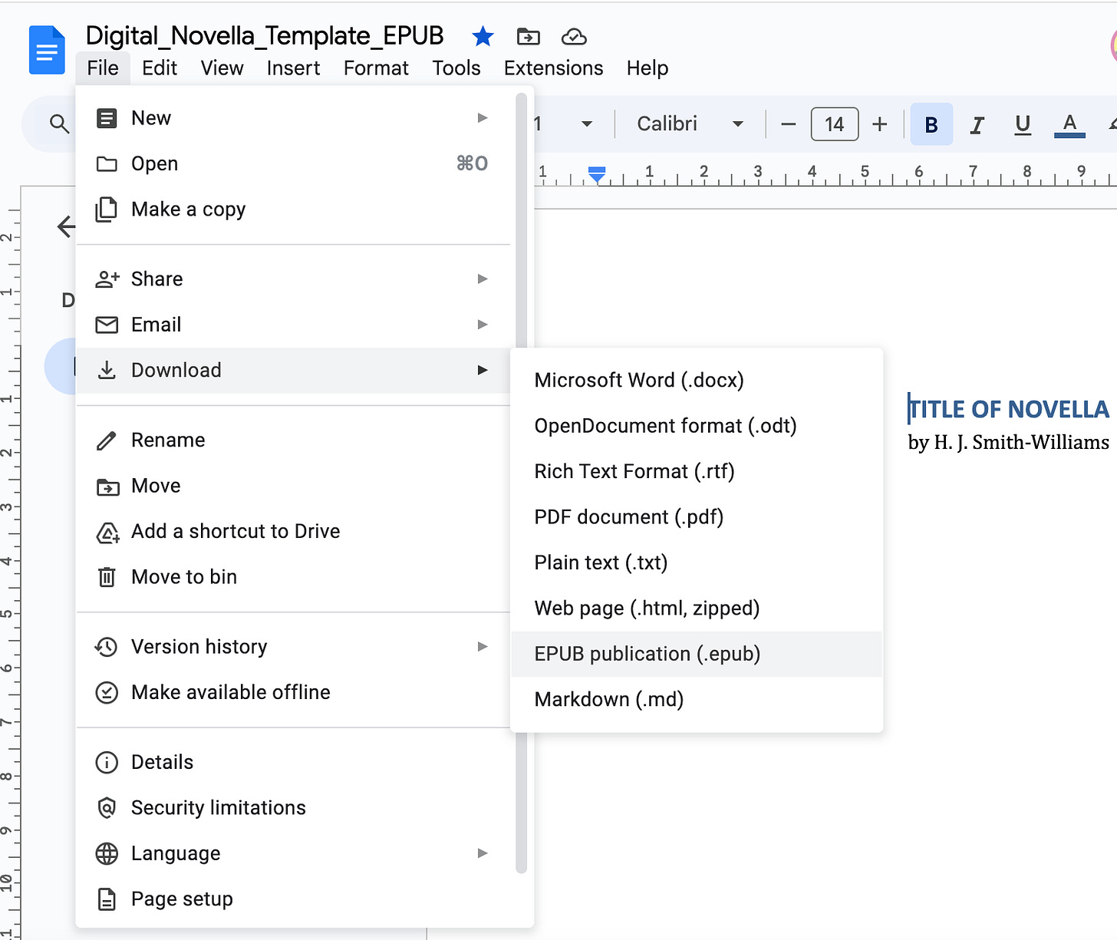Open the Edit menu
The width and height of the screenshot is (1117, 940).
[x=160, y=68]
